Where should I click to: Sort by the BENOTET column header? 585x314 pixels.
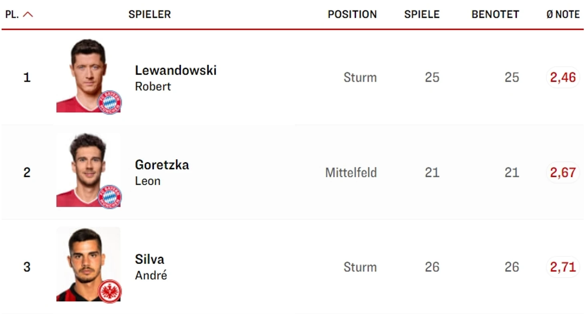(495, 14)
